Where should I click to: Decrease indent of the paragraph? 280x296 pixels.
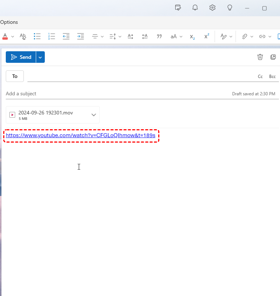click(x=66, y=36)
